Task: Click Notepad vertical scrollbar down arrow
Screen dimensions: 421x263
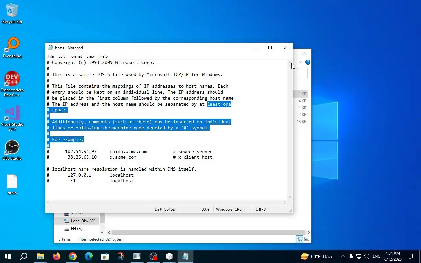Action: point(290,197)
